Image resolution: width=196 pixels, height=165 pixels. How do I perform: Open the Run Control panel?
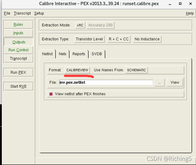click(18, 50)
